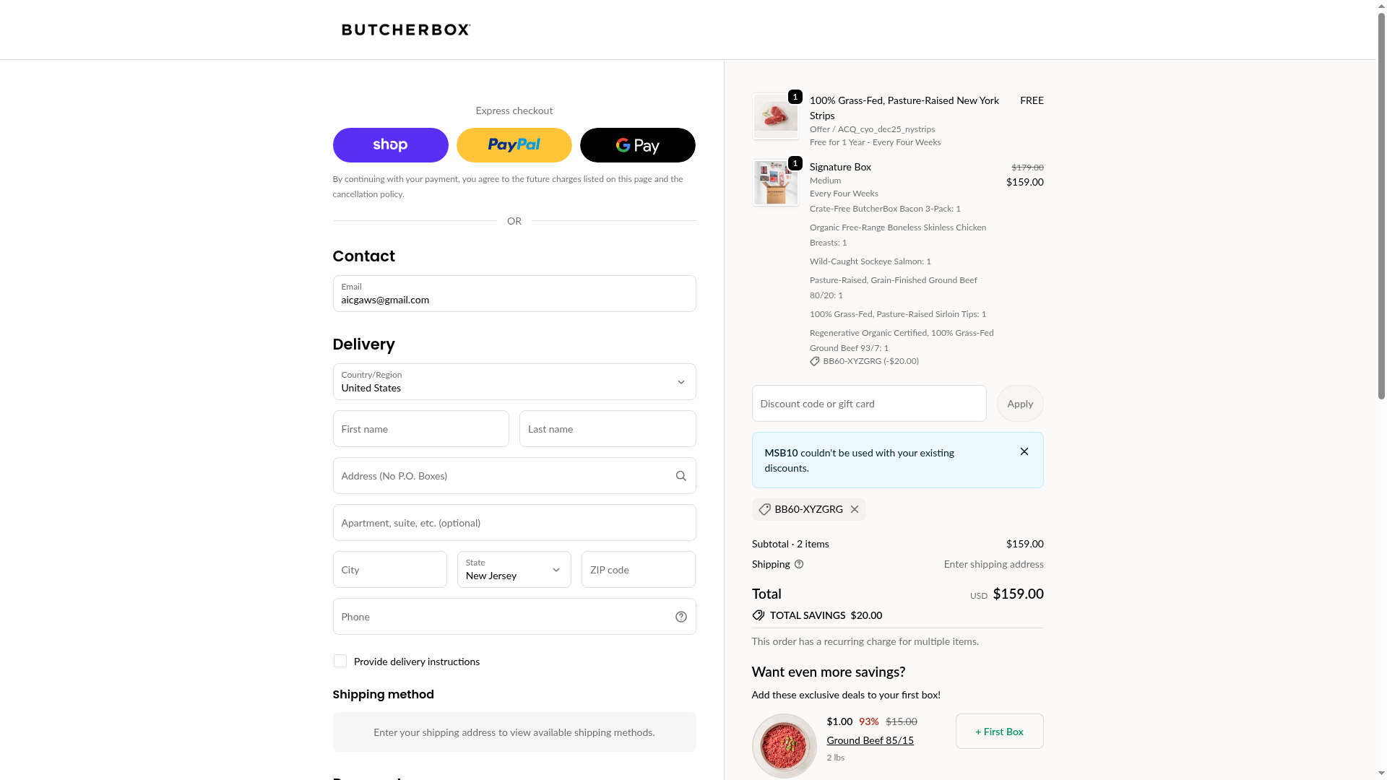Click the New York Strips product thumbnail
This screenshot has height=780, width=1387.
(775, 116)
